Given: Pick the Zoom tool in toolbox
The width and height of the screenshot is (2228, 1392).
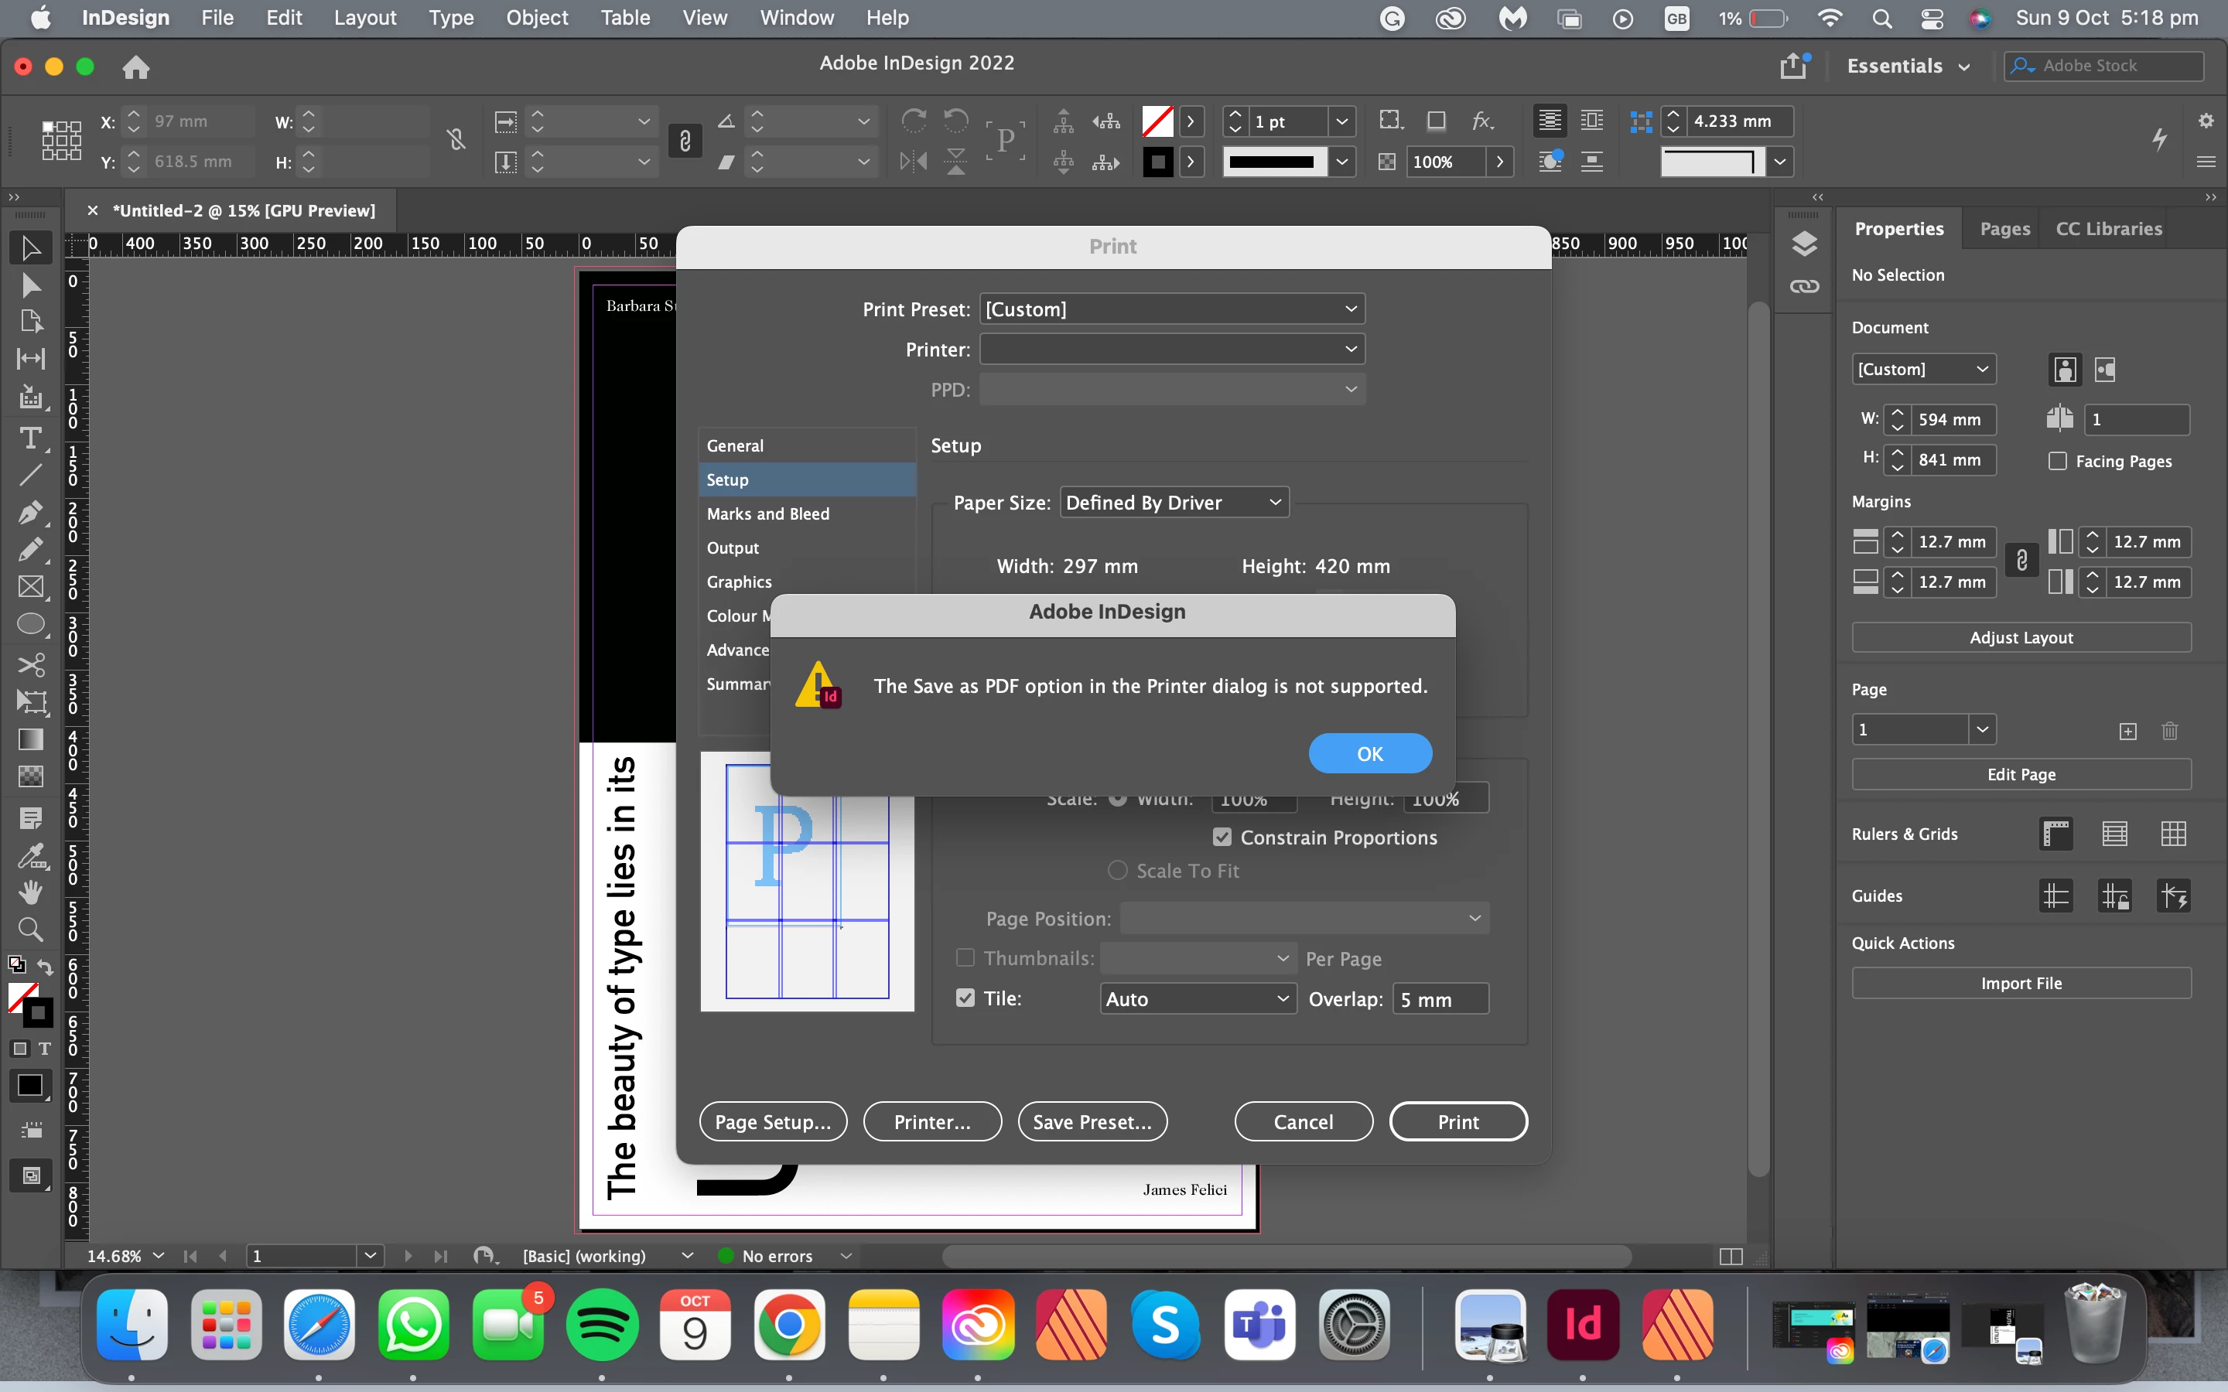Looking at the screenshot, I should tap(30, 929).
